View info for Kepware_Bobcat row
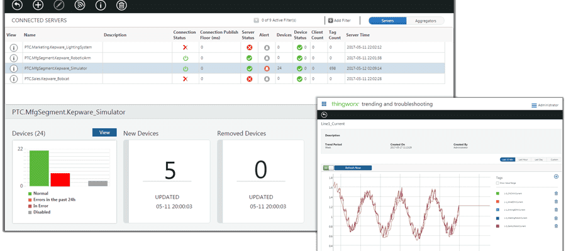Viewport: 566px width, 251px height. (x=13, y=79)
